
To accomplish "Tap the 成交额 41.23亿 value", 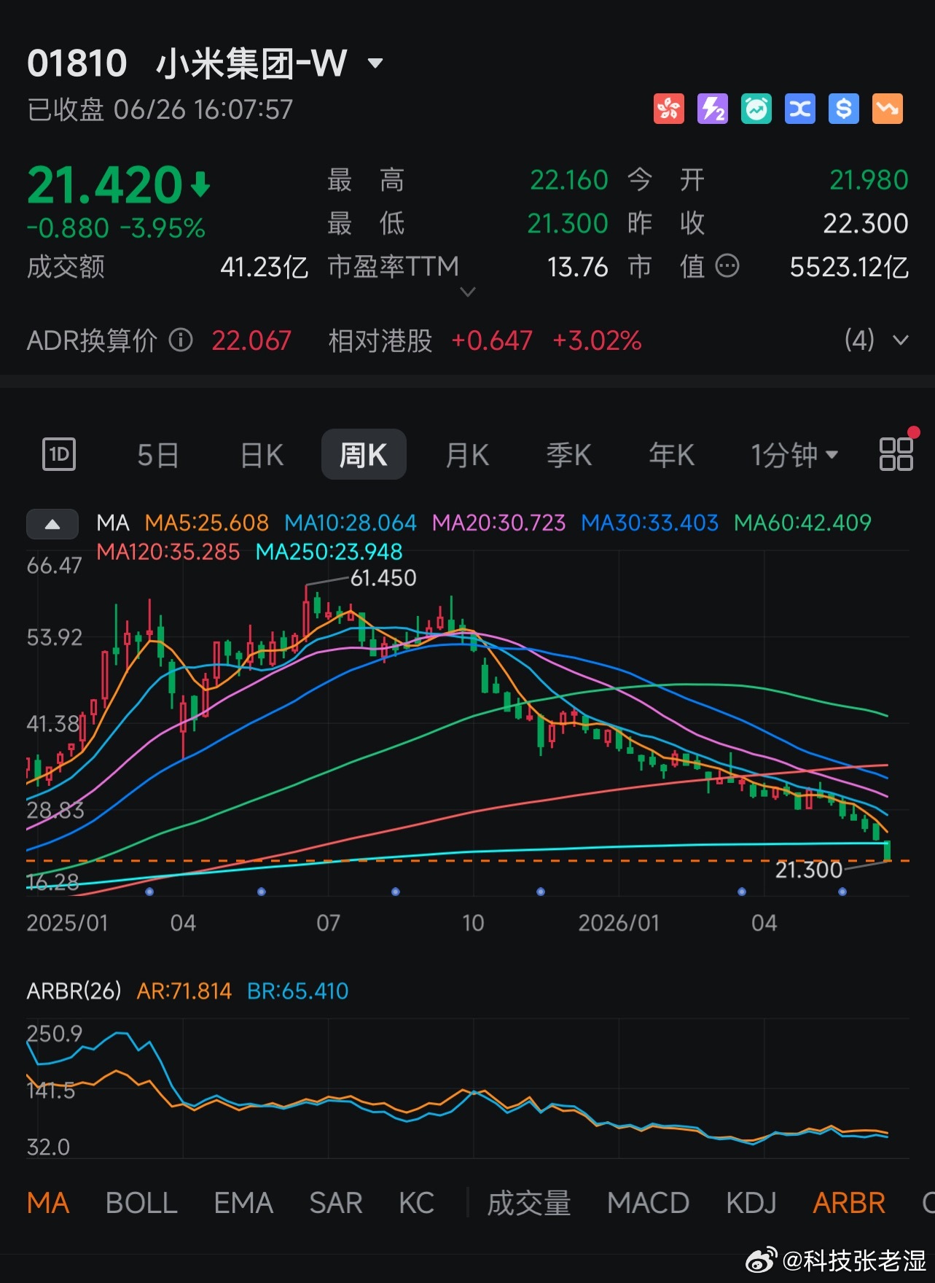I will (x=265, y=267).
